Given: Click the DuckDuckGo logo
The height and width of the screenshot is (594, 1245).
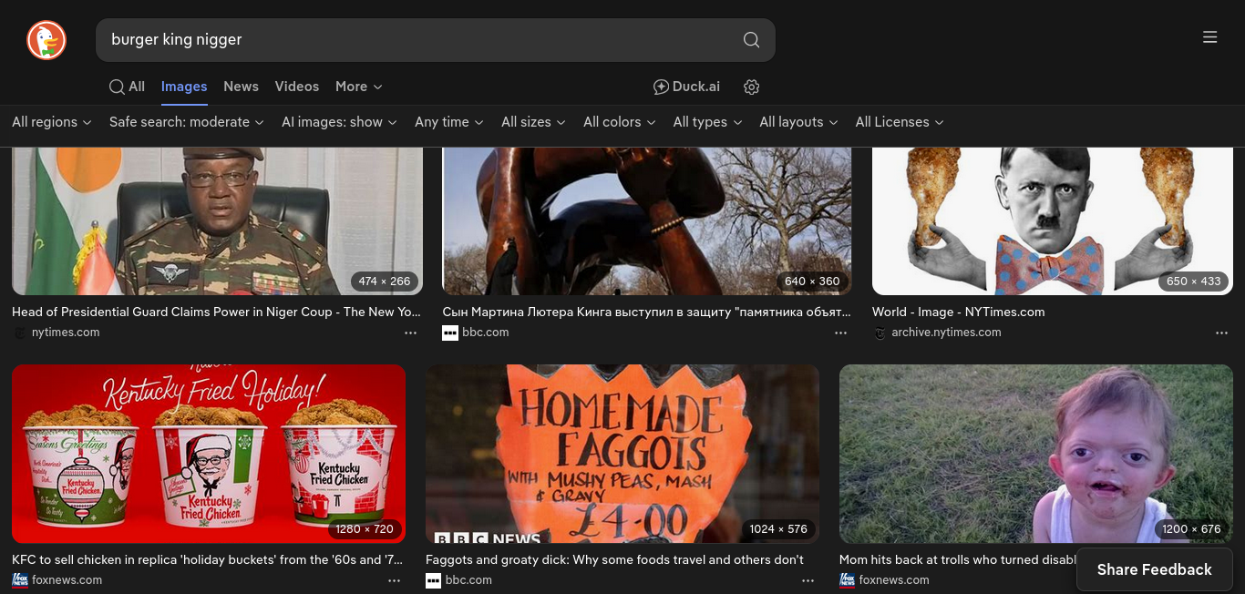Looking at the screenshot, I should click(46, 40).
